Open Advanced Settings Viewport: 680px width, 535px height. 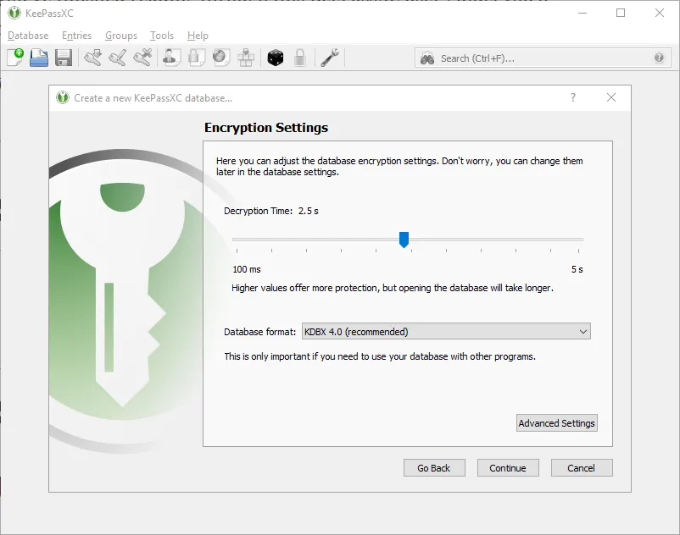pyautogui.click(x=557, y=423)
